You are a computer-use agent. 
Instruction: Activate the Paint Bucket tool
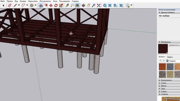click(77, 5)
